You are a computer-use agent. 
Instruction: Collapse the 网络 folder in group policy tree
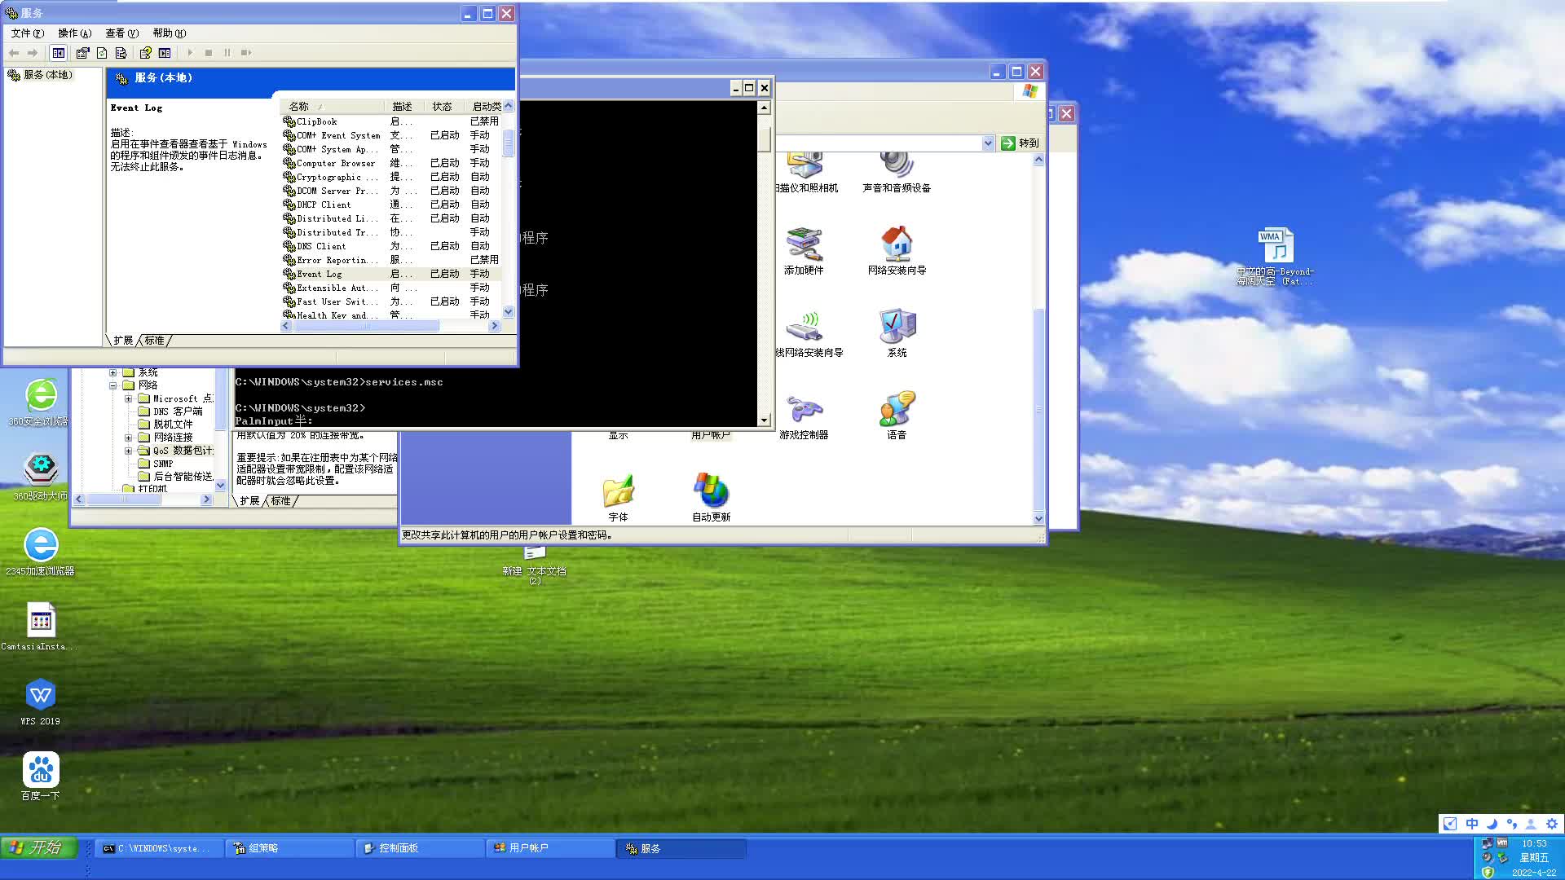(x=113, y=385)
